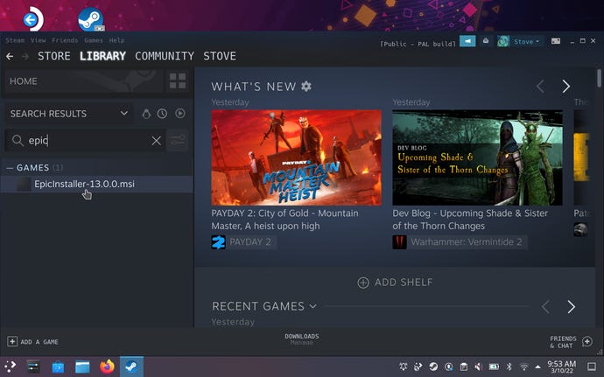Go back using the left arrow

tap(10, 56)
